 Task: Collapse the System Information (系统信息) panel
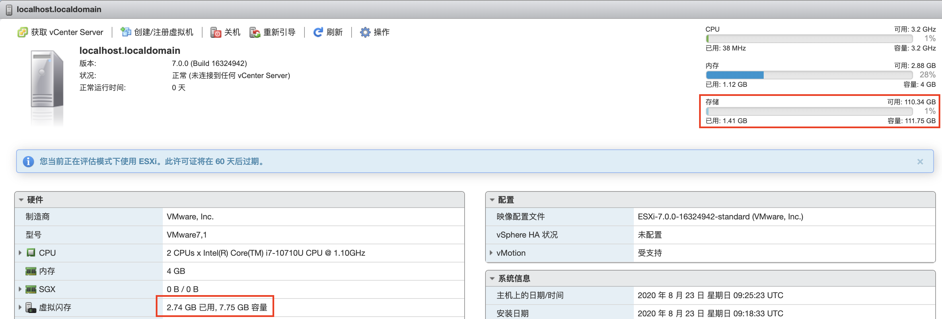tap(492, 278)
